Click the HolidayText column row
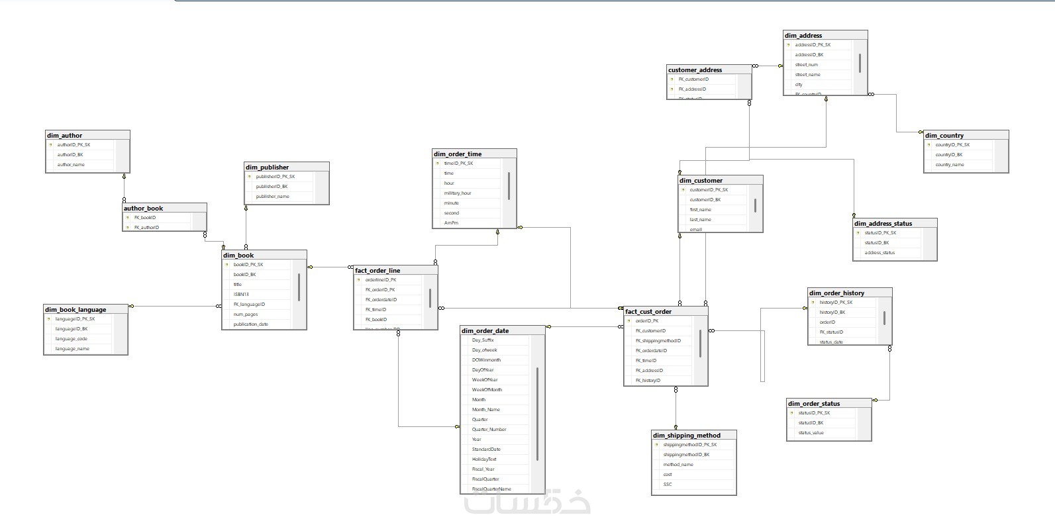 coord(495,459)
